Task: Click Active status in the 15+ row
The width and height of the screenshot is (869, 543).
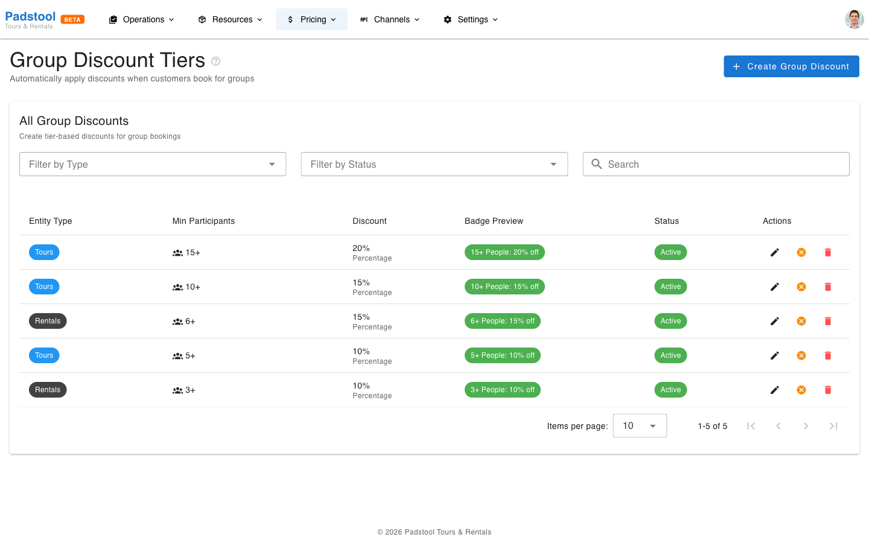Action: (x=670, y=252)
